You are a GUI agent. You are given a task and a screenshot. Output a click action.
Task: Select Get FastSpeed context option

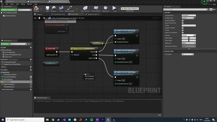coord(90,76)
